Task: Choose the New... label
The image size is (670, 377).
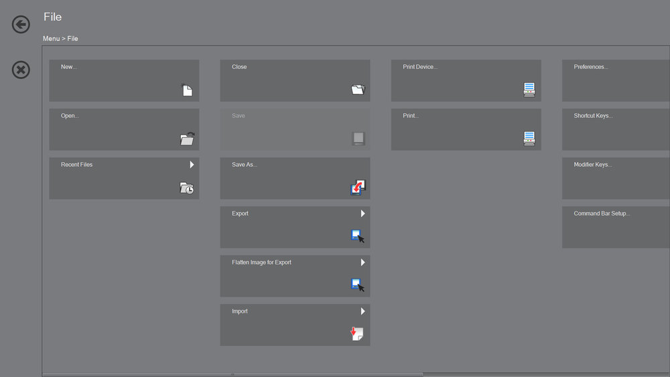Action: point(69,67)
